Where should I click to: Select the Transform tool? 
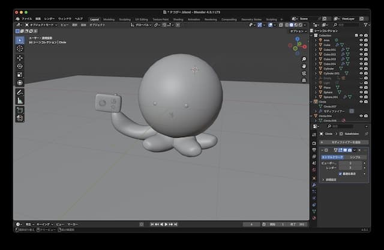coord(20,83)
